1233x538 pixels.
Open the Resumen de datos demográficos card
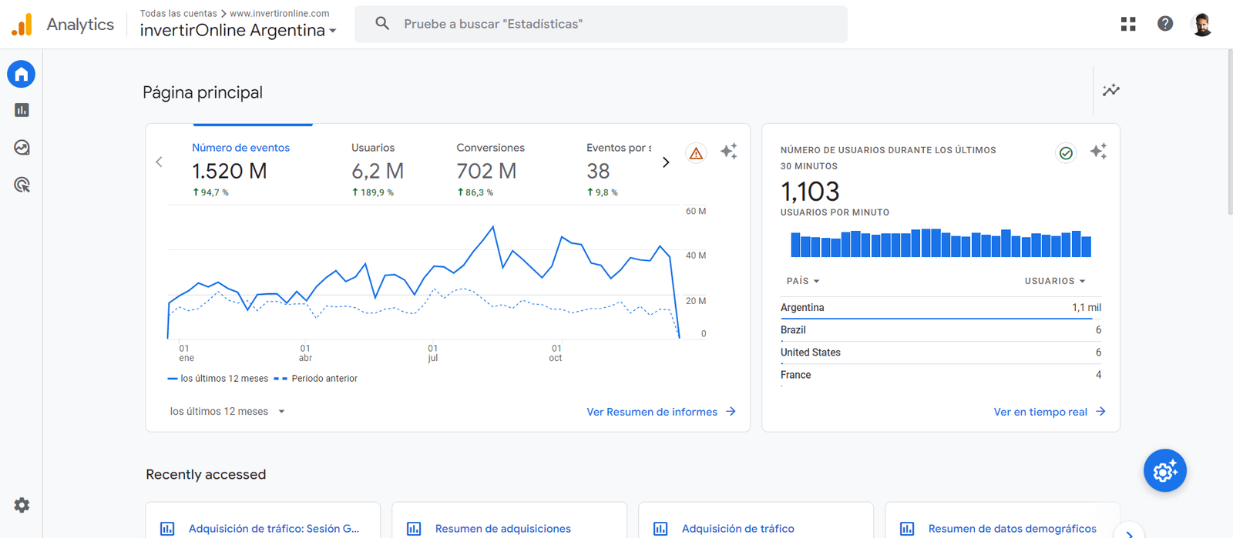click(x=1003, y=520)
